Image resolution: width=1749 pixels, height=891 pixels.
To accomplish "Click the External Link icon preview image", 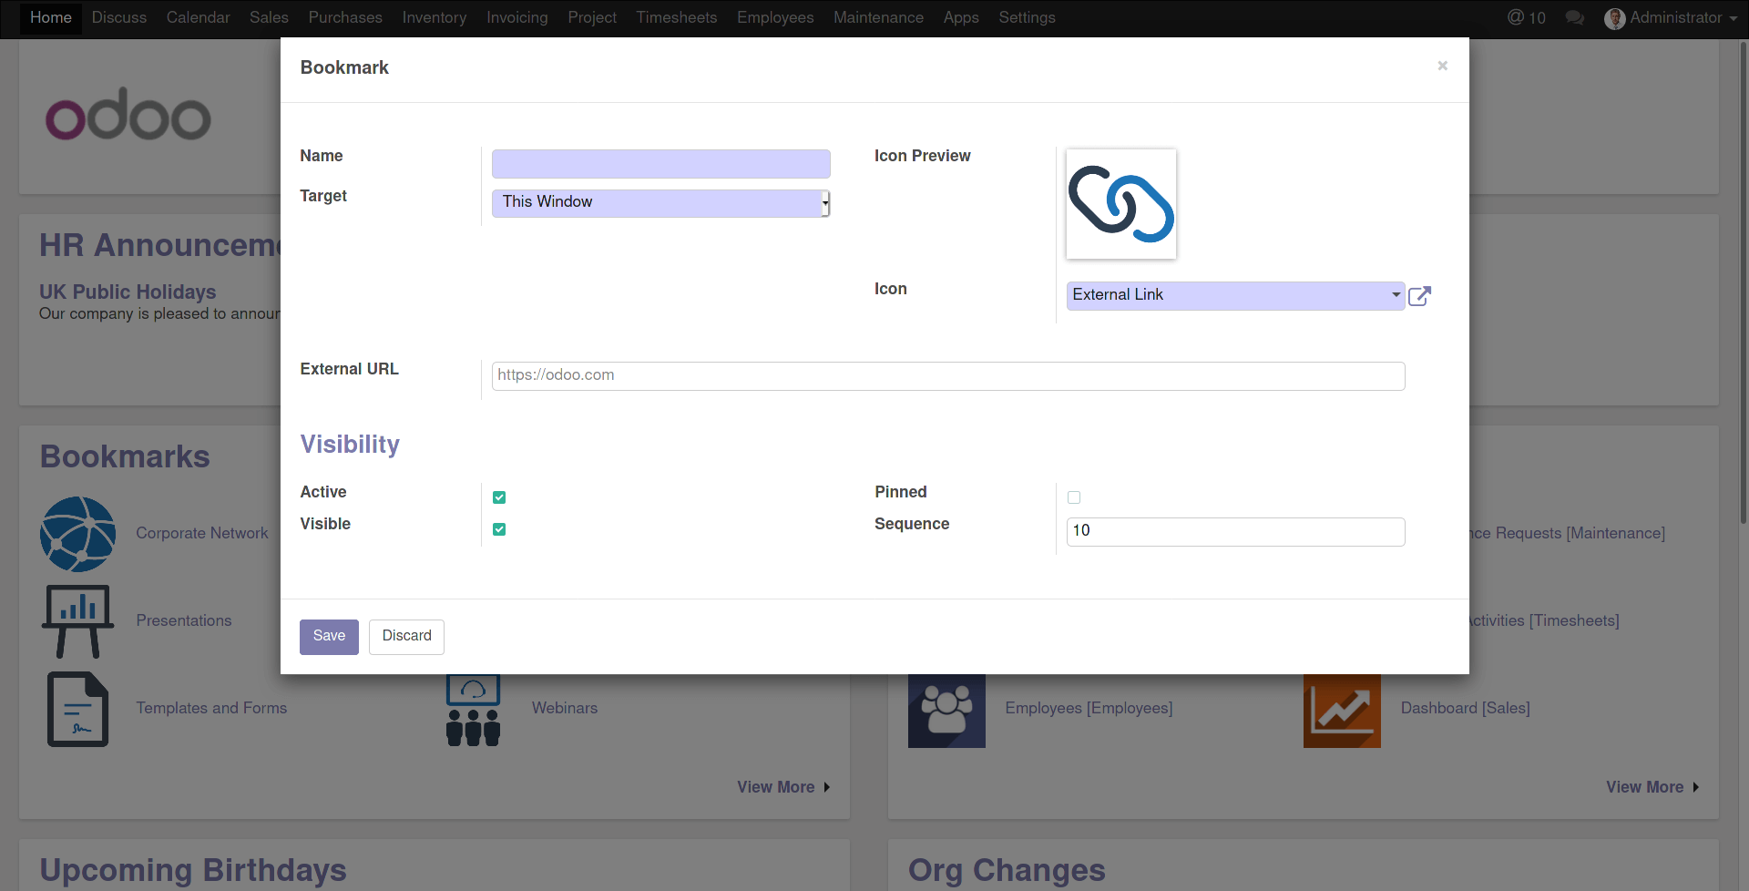I will coord(1121,203).
